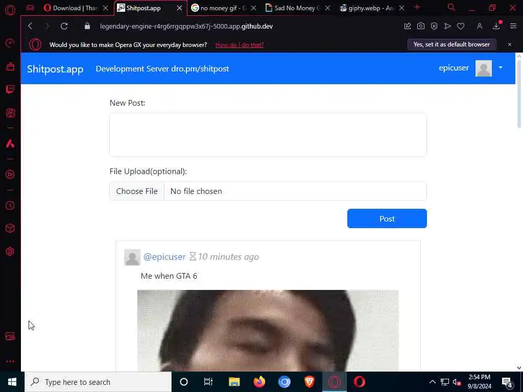Click Development Server dro.pm/shitpost text
This screenshot has height=392, width=523.
[162, 69]
